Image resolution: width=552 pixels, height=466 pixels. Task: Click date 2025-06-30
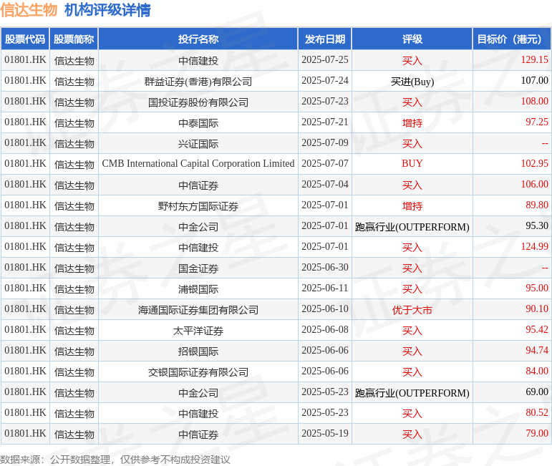coord(325,267)
